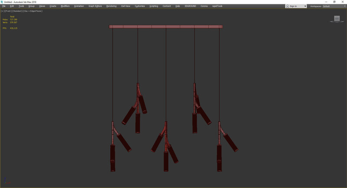Image resolution: width=347 pixels, height=188 pixels.
Task: Open the Corona menu
Action: tap(204, 6)
